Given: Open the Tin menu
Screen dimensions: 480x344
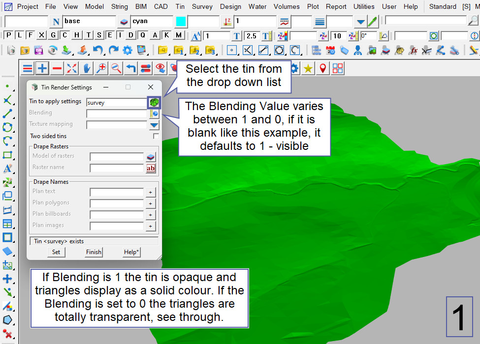Looking at the screenshot, I should tap(180, 6).
